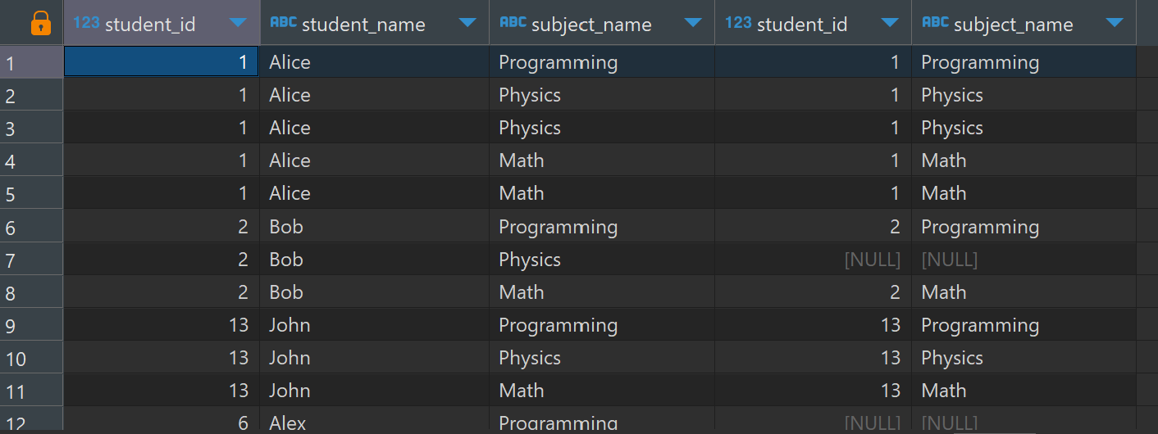Select row number 2 header
1158x434 pixels.
click(x=31, y=95)
